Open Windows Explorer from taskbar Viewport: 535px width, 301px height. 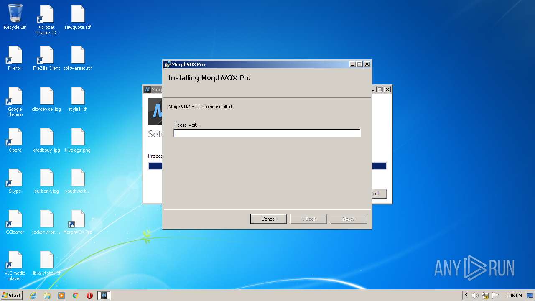click(47, 296)
